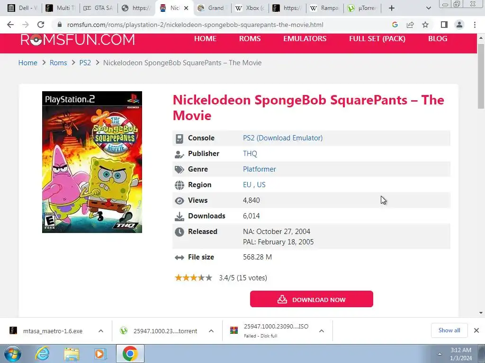Click the forward navigation arrow
This screenshot has width=485, height=363.
tap(26, 25)
